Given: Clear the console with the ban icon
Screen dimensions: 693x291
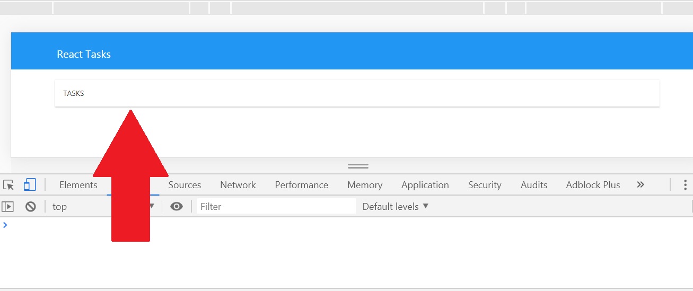Looking at the screenshot, I should 31,207.
